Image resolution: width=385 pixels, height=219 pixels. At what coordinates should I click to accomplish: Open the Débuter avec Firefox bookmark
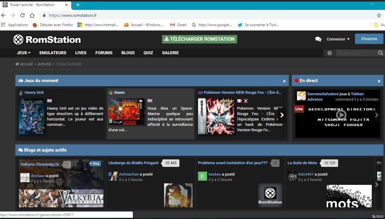[x=53, y=25]
